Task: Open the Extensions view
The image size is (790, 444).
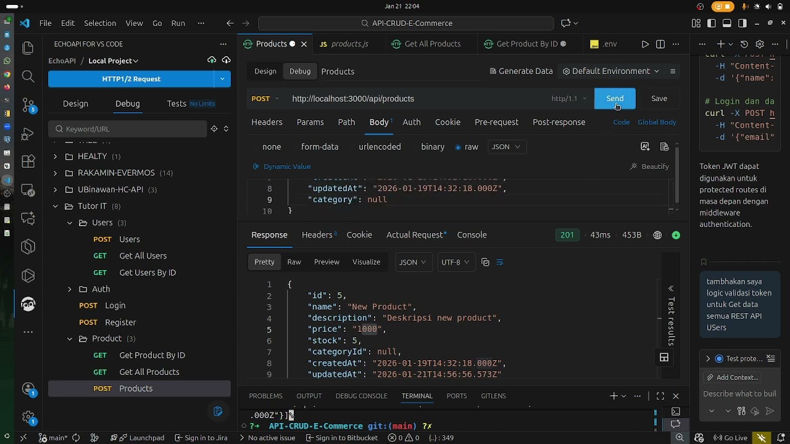Action: click(x=28, y=162)
